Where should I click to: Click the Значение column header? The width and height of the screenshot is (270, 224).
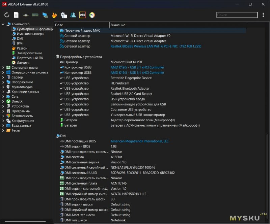coord(118,25)
